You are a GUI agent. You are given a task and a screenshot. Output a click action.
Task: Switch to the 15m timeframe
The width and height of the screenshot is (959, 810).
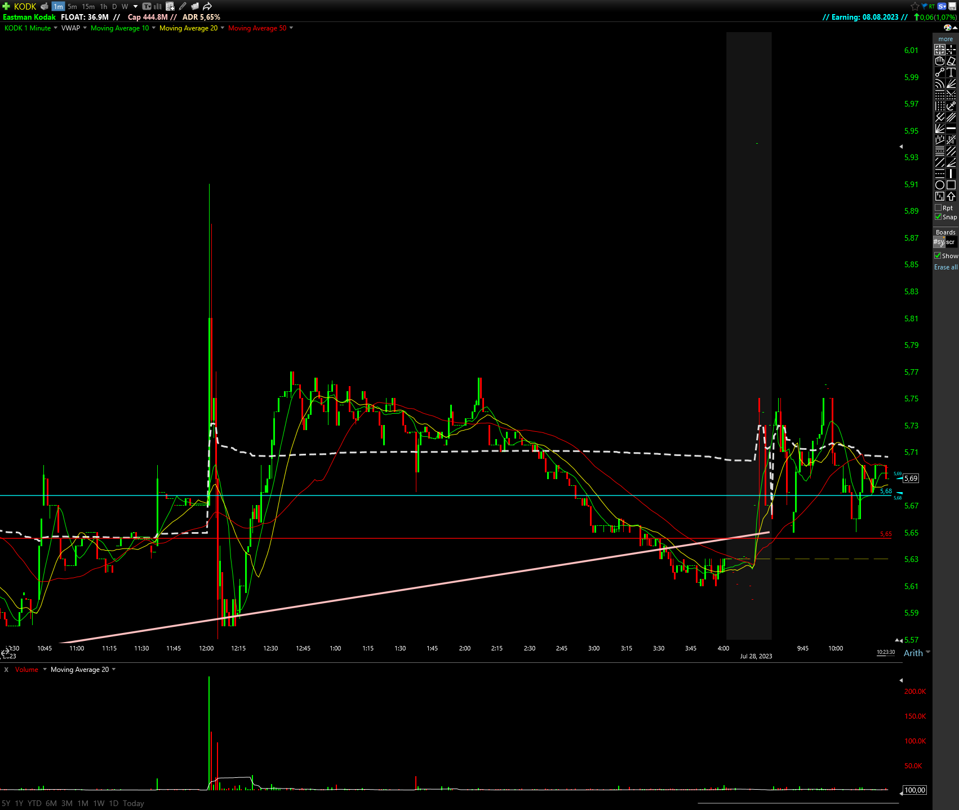[88, 7]
